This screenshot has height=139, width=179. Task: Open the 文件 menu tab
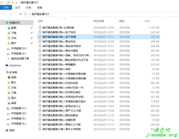coord(6,7)
